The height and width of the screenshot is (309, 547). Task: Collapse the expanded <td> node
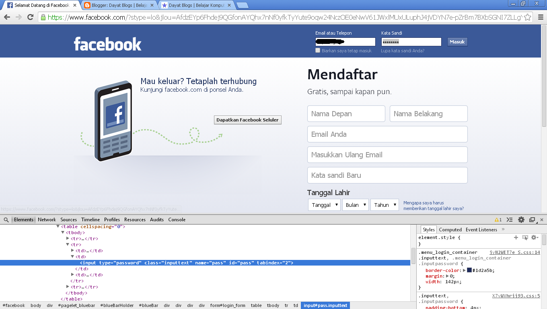pyautogui.click(x=72, y=257)
